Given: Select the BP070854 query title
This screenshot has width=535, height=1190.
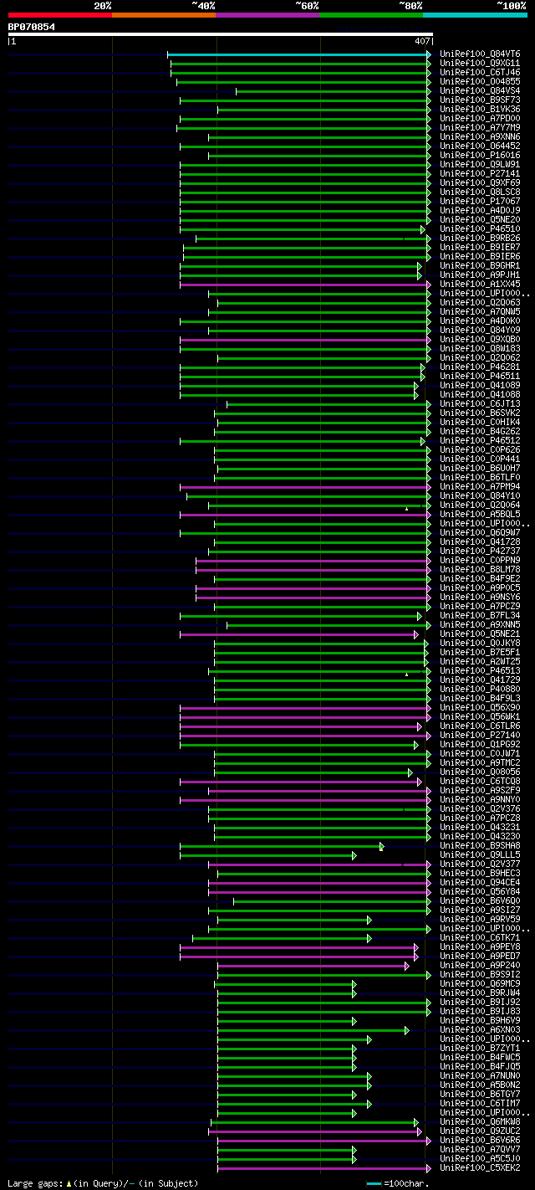Looking at the screenshot, I should coord(32,27).
